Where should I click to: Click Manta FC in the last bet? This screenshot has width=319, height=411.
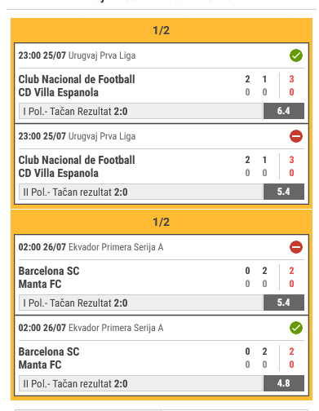click(x=40, y=365)
